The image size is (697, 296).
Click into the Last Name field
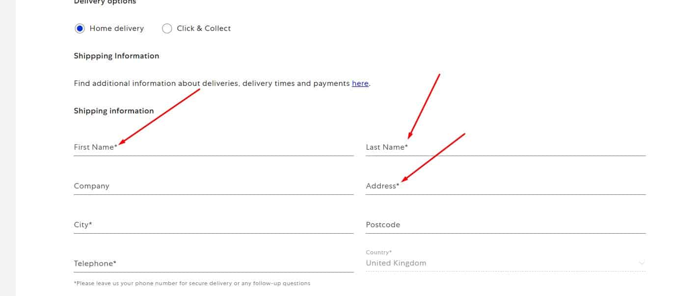click(505, 147)
